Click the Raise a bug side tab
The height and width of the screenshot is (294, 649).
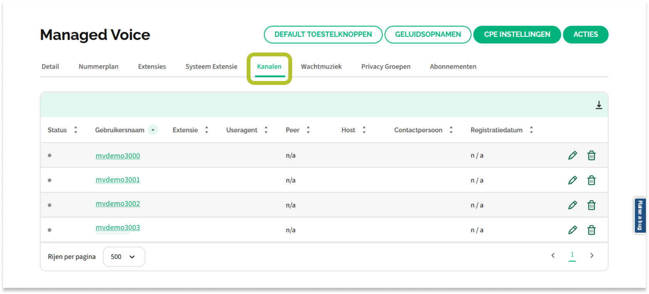639,215
